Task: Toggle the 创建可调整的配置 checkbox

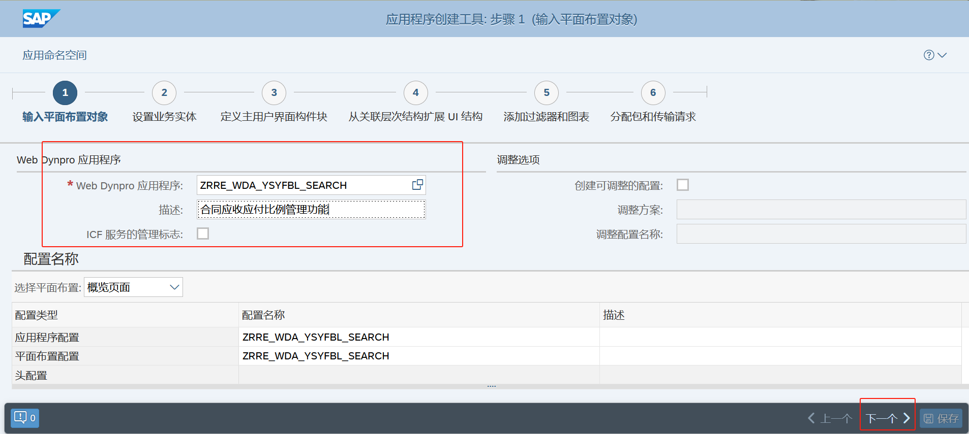Action: click(683, 185)
